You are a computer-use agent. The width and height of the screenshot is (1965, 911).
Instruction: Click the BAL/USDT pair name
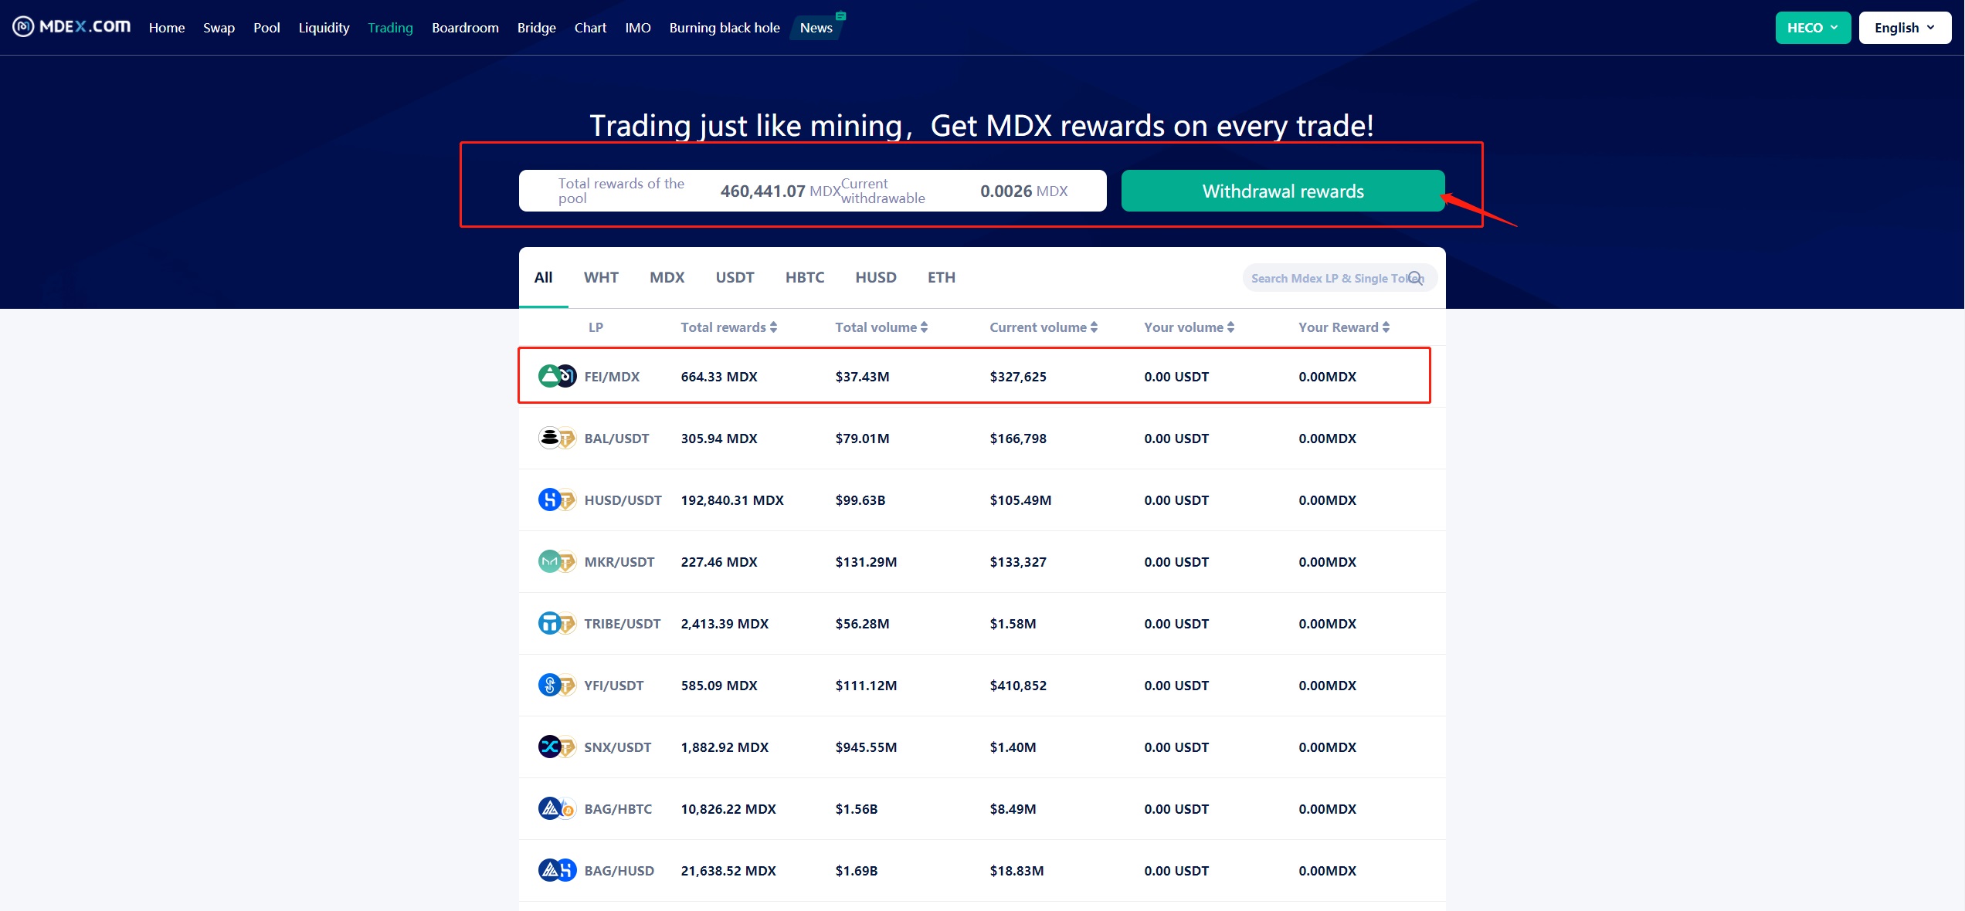point(616,439)
